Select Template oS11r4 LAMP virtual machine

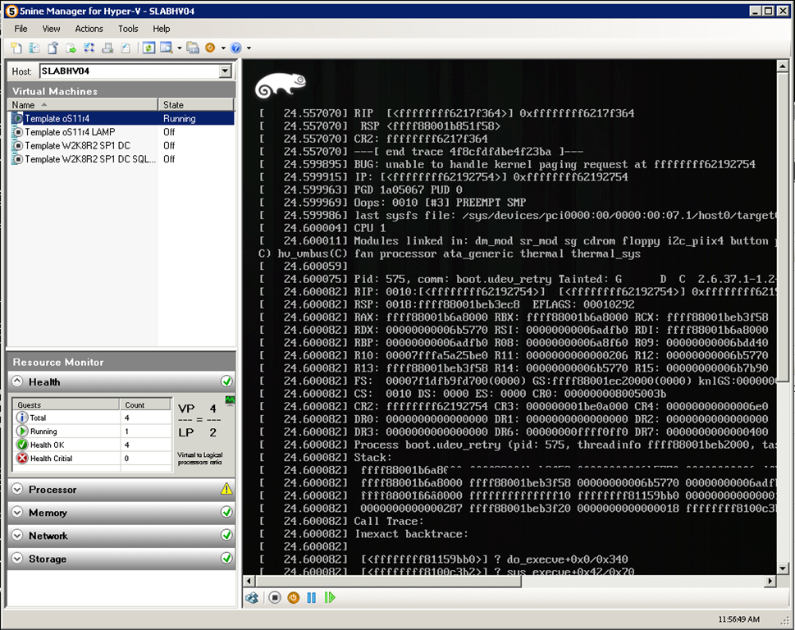tap(70, 132)
